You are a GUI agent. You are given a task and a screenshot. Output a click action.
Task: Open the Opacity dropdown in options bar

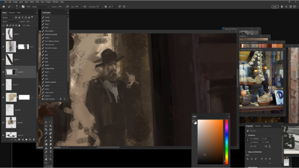tap(64, 7)
